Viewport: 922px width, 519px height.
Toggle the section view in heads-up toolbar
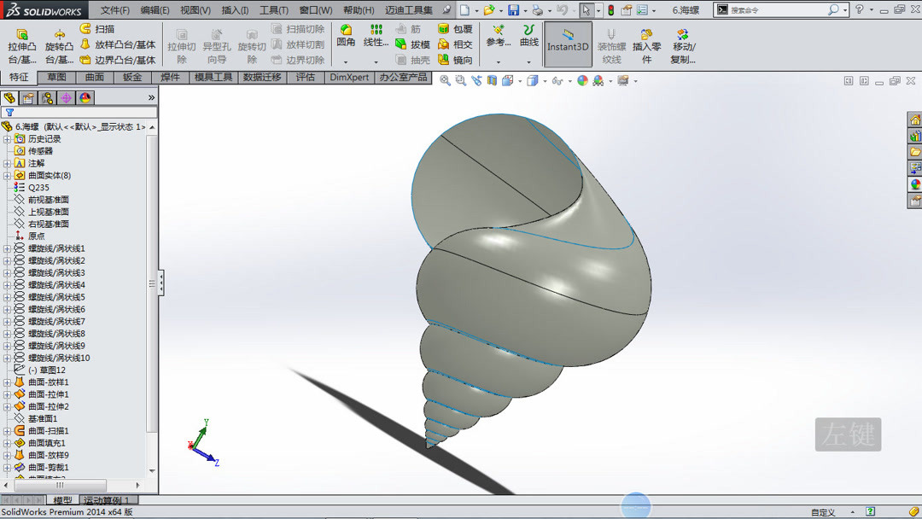[x=493, y=80]
